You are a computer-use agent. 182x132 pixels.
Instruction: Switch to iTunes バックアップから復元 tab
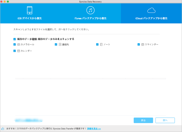tap(90, 13)
